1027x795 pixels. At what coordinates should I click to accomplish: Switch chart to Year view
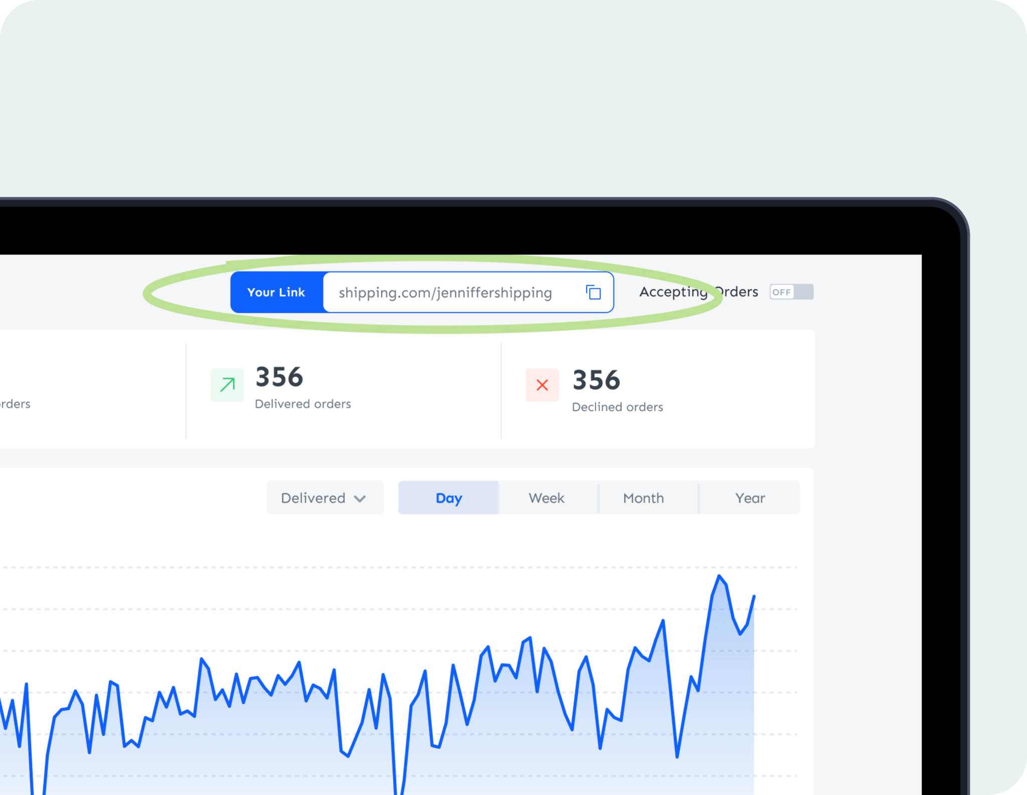750,498
